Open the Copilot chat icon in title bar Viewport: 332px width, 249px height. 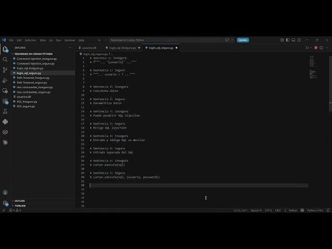[227, 40]
